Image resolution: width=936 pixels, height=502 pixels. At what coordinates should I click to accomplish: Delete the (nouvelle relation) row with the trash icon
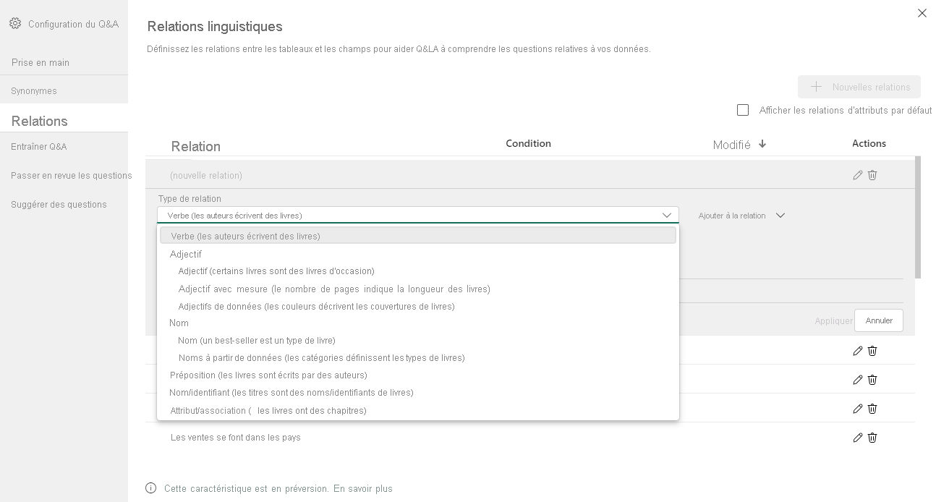click(x=872, y=175)
